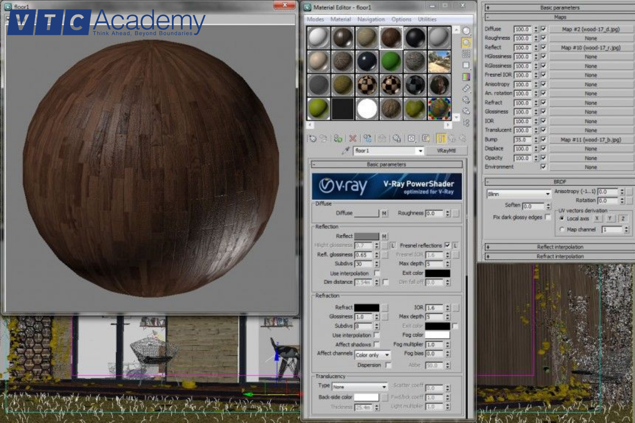Enable Affect shadows checkbox
This screenshot has height=423, width=635.
(376, 345)
